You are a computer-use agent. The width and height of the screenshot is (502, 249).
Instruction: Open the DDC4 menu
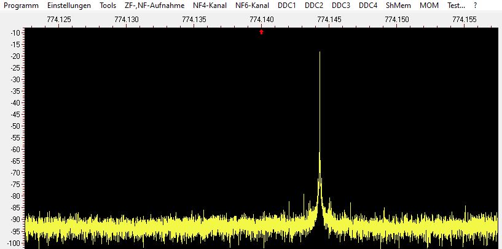tap(368, 6)
